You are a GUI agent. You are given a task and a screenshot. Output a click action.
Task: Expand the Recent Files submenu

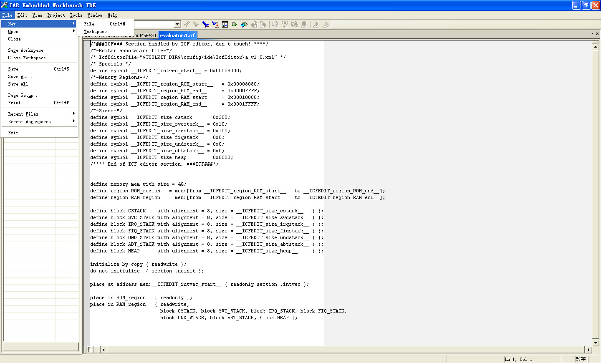39,114
